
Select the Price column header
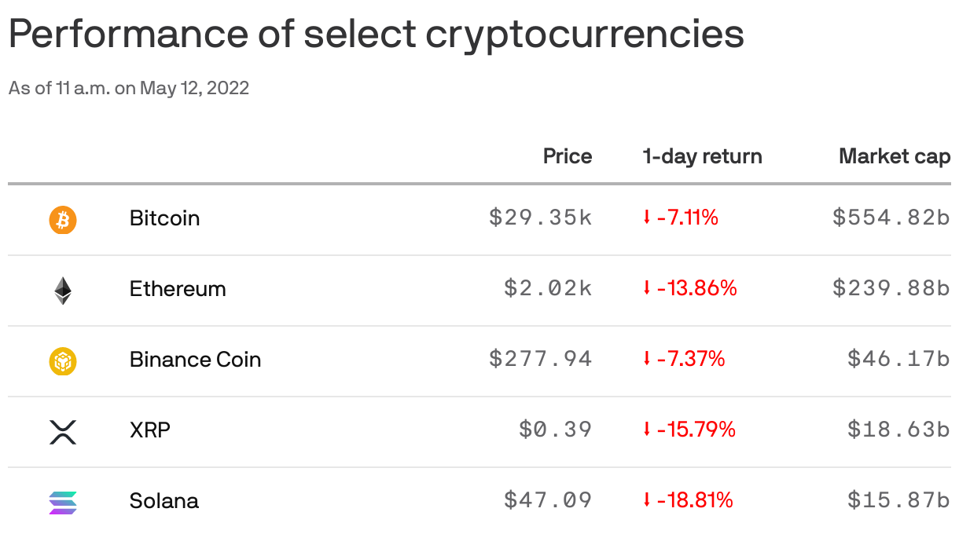tap(568, 156)
